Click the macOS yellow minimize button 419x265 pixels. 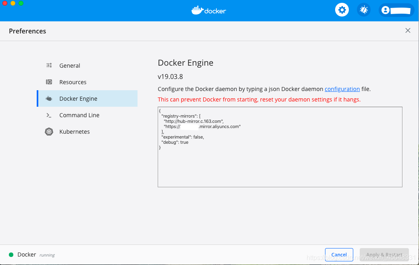coord(13,3)
